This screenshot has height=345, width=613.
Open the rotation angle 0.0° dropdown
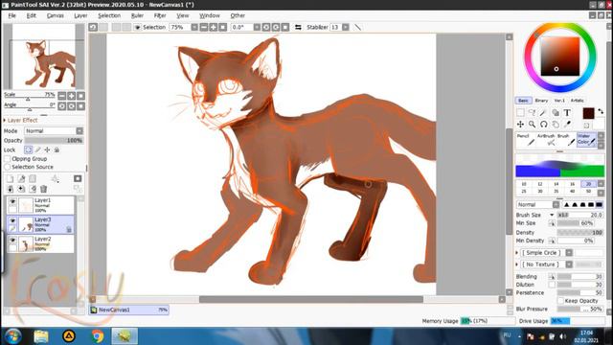[257, 28]
